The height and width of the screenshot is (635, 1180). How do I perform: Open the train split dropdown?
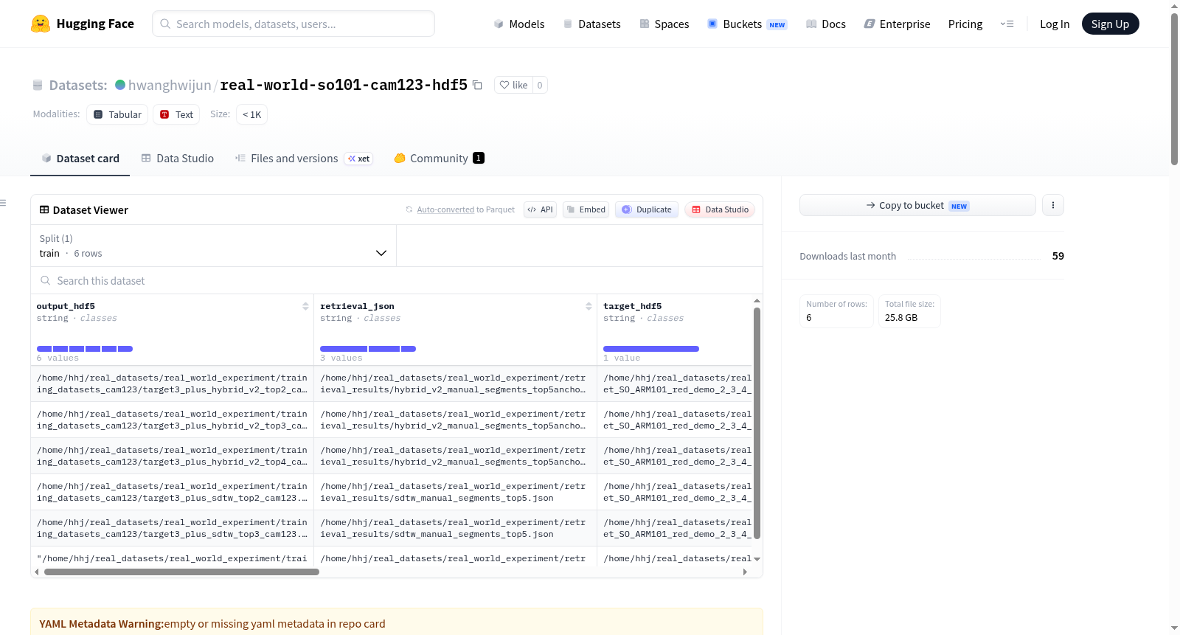click(213, 246)
